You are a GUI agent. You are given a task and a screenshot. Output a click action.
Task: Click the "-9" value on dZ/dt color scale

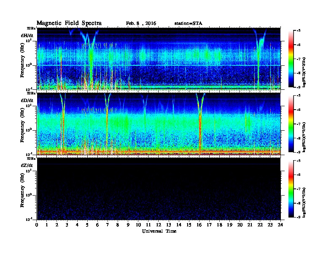[299, 217]
